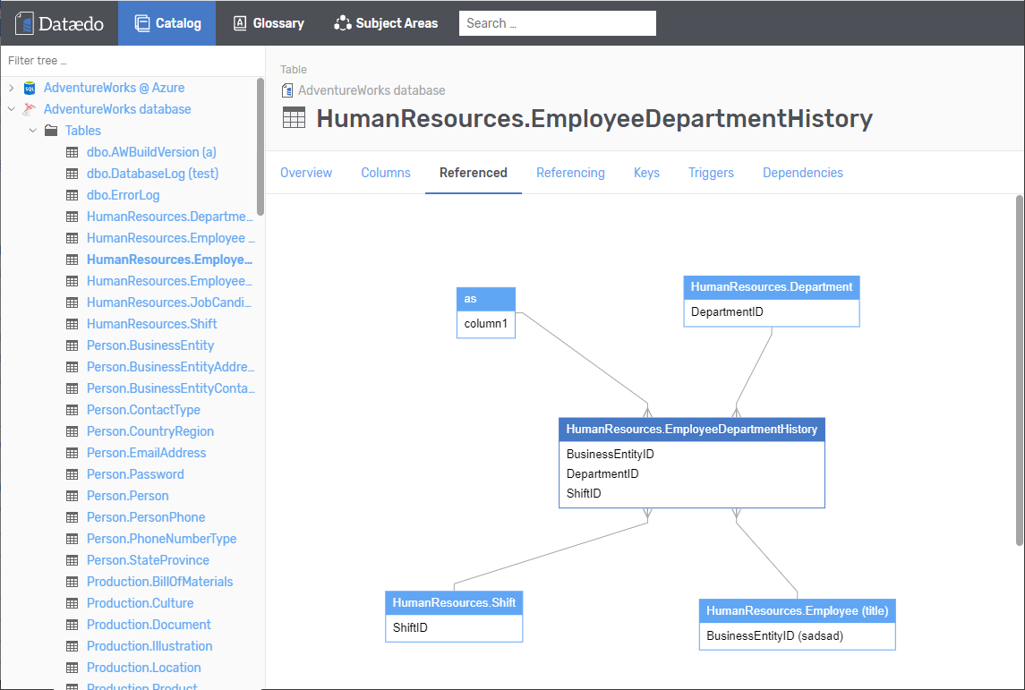
Task: Select HumanResources.Shift in the tree
Action: pyautogui.click(x=151, y=324)
